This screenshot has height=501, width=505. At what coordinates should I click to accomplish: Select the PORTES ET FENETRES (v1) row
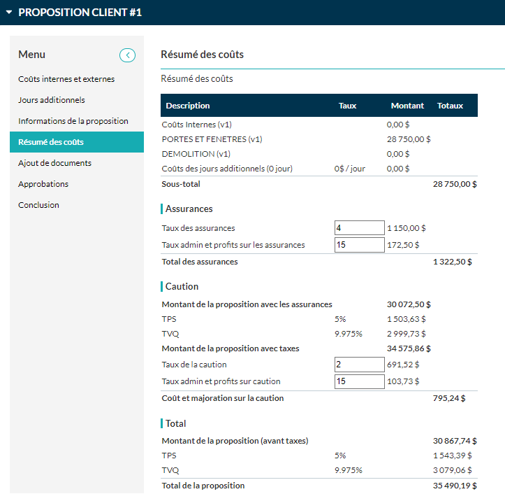point(319,139)
